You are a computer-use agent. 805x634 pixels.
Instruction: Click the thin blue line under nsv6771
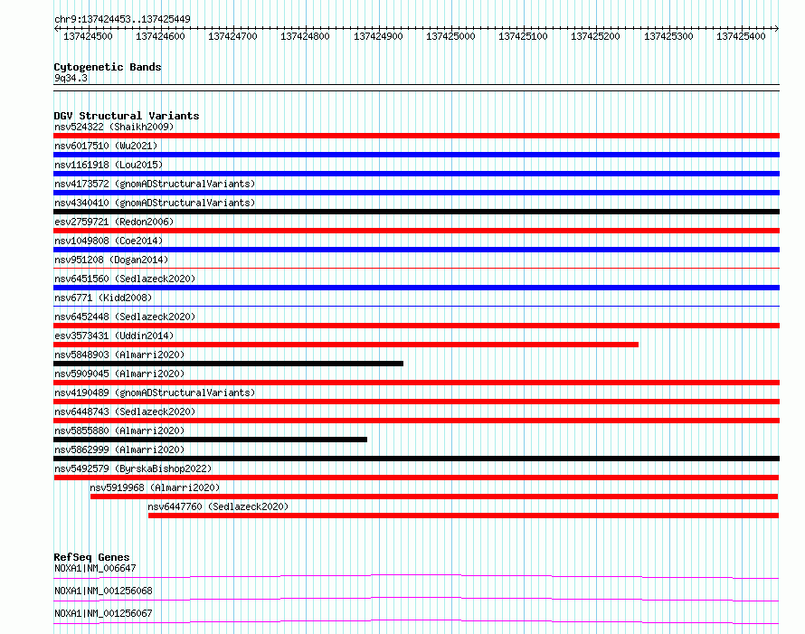click(416, 306)
